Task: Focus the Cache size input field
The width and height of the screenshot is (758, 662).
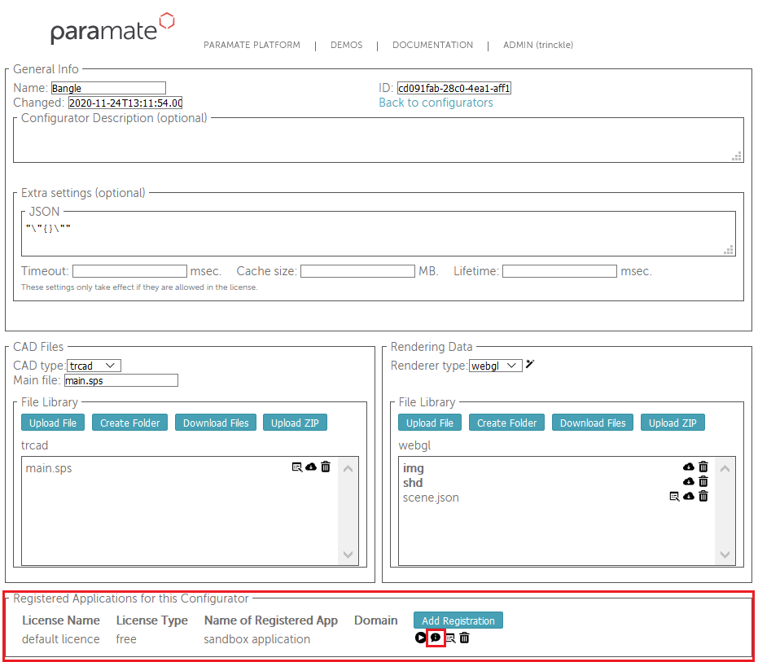Action: (x=357, y=271)
